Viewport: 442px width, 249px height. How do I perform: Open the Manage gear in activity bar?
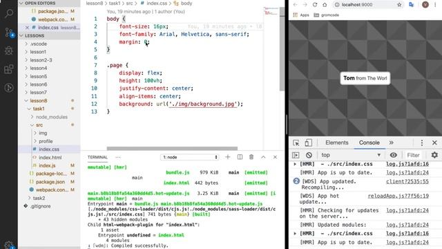[9, 245]
